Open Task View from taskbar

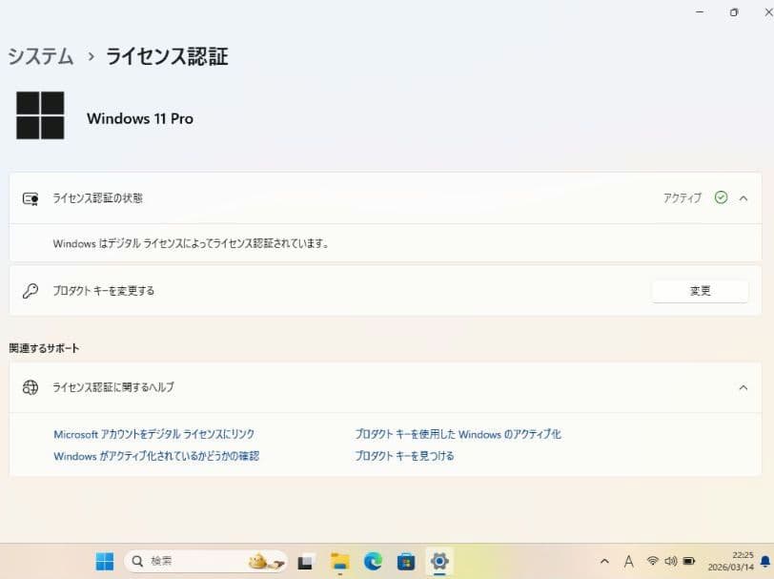click(x=305, y=562)
